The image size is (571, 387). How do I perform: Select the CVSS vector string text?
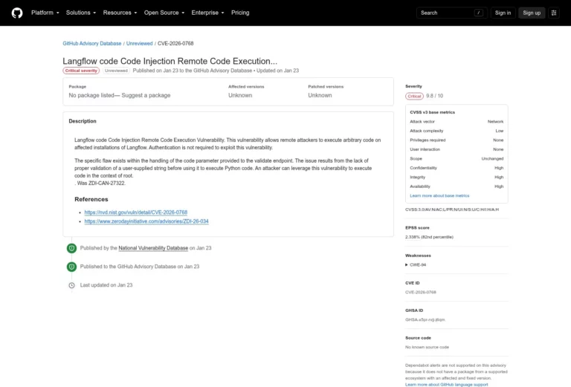[x=452, y=209]
